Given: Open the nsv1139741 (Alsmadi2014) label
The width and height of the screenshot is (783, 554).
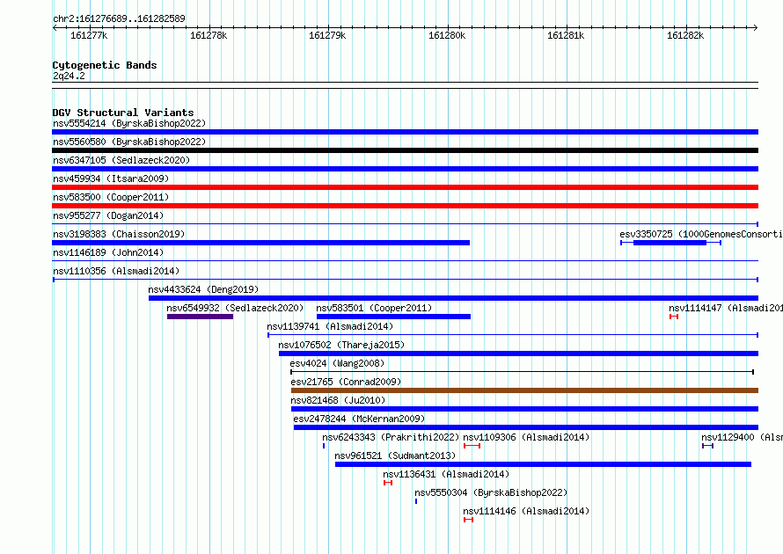Looking at the screenshot, I should [330, 326].
